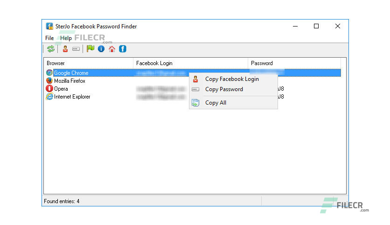The width and height of the screenshot is (390, 225).
Task: Sort by the Facebook Login column header
Action: click(x=190, y=63)
